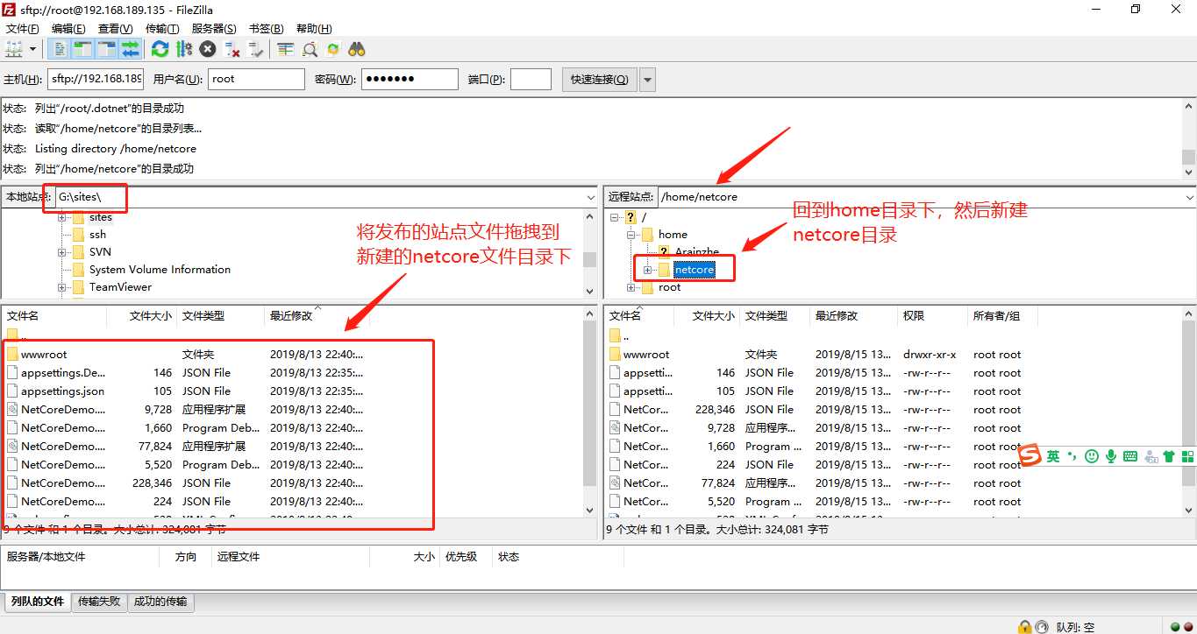Open the Sogou soft keyboard icon
The height and width of the screenshot is (634, 1197).
click(x=1130, y=456)
